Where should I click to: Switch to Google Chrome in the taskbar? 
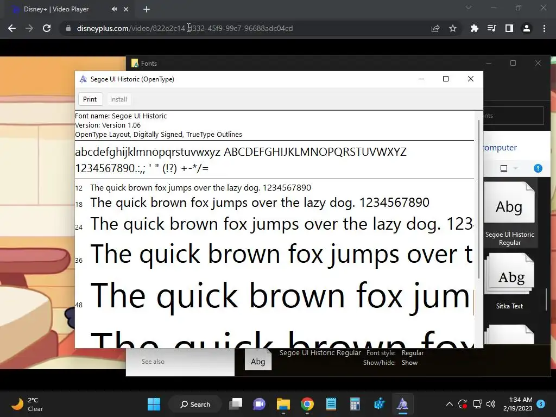point(307,404)
